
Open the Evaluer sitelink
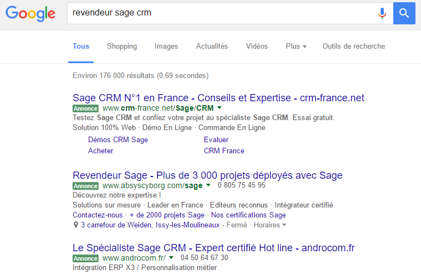(x=216, y=140)
